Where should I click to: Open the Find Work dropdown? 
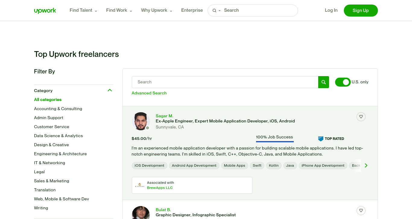point(119,10)
